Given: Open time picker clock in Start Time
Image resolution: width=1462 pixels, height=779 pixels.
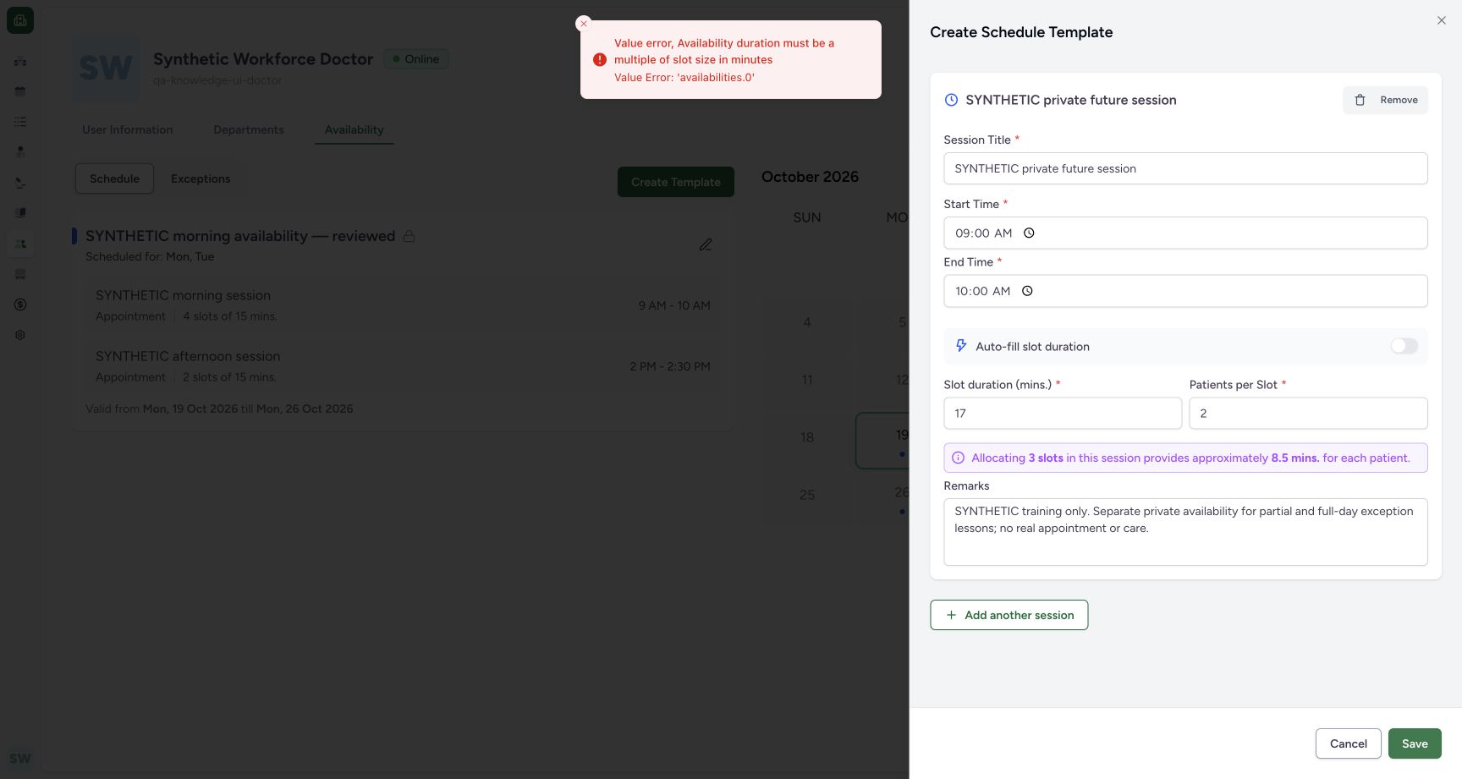Looking at the screenshot, I should pos(1029,233).
